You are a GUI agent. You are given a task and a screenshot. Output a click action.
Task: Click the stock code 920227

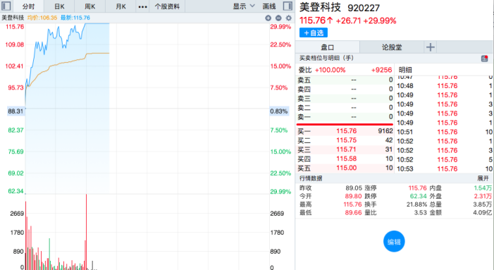point(364,8)
